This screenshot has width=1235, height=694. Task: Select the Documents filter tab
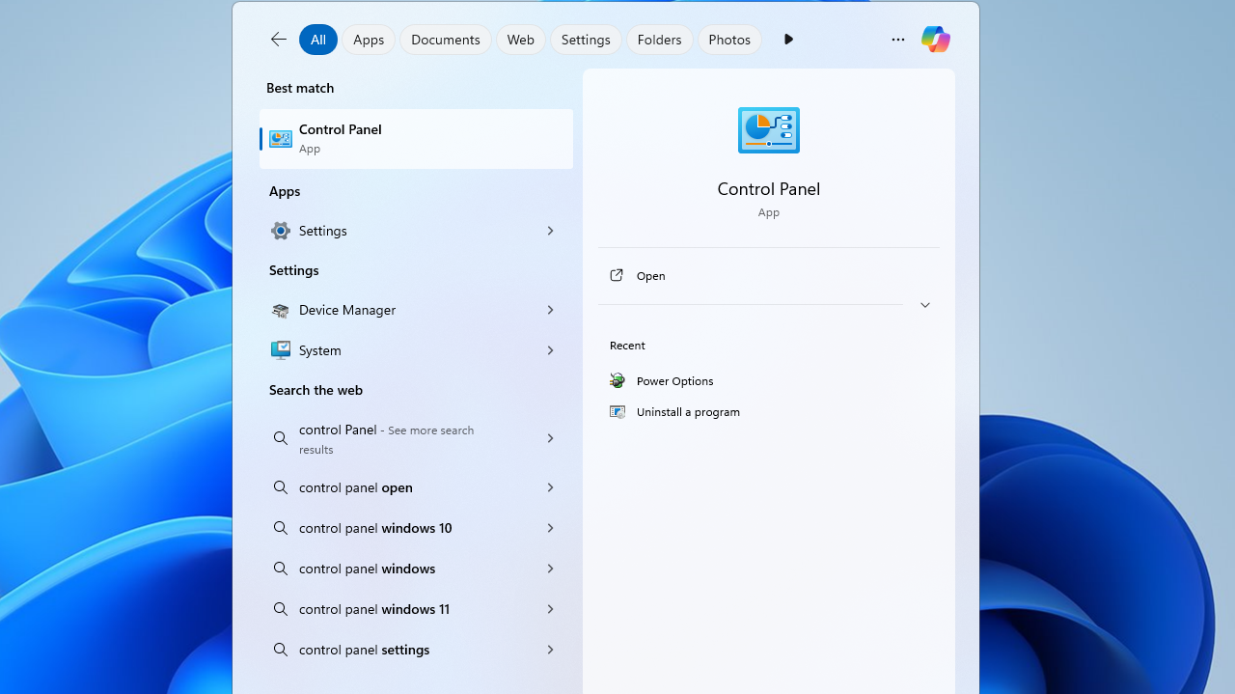click(445, 40)
